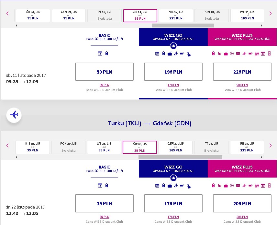
Task: Click left scroll arrow of return date scrollbar
Action: coord(17,157)
